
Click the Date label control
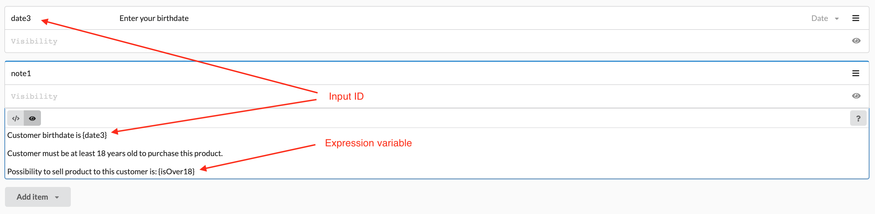820,18
